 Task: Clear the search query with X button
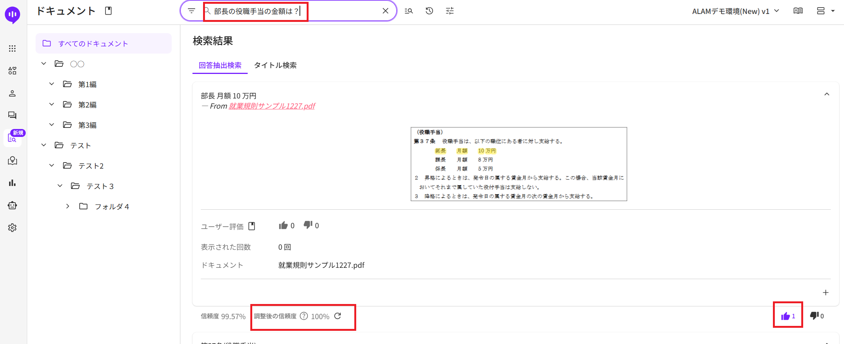[x=385, y=11]
